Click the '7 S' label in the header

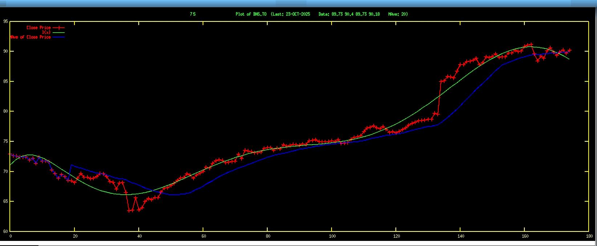tap(192, 14)
